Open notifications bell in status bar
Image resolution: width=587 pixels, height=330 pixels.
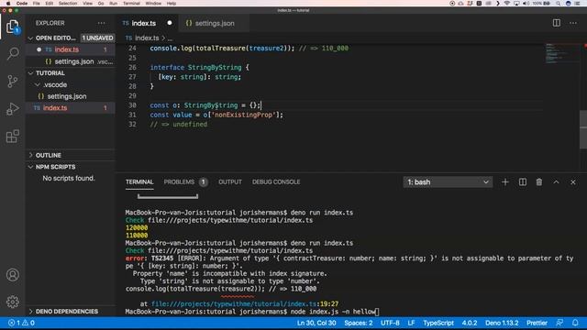point(575,323)
